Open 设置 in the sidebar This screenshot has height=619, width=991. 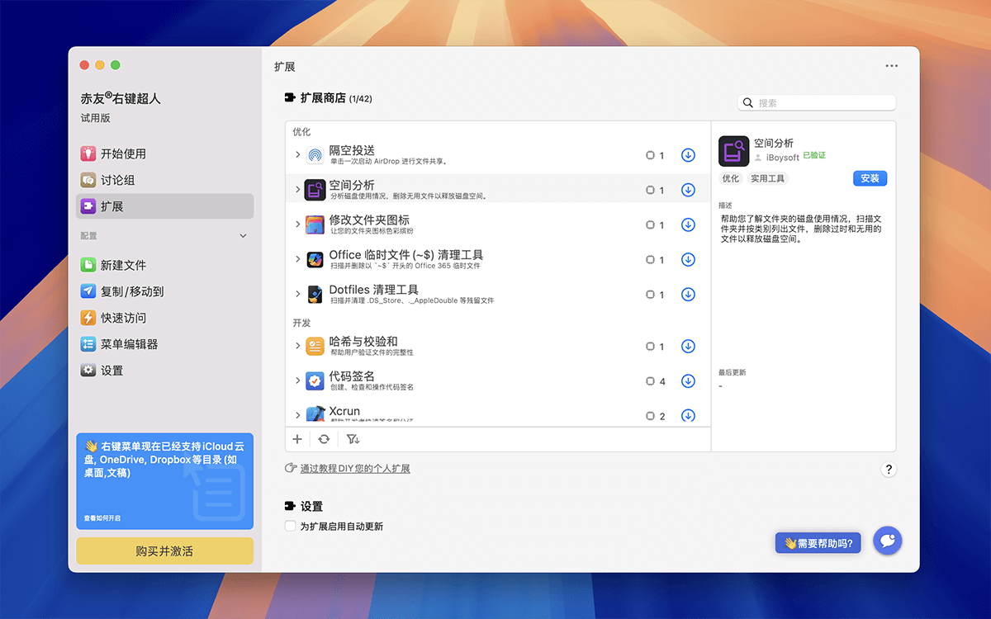click(x=164, y=371)
